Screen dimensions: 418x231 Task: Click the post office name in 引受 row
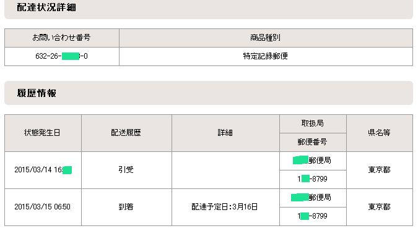[313, 161]
